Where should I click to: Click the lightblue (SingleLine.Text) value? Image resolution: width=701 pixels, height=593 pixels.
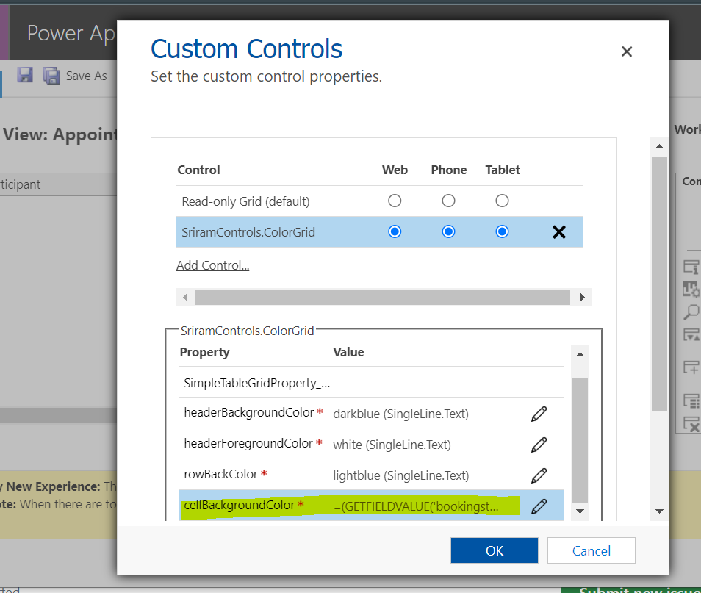401,475
